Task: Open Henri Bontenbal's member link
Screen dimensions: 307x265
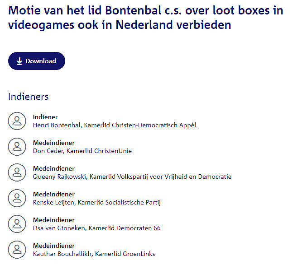Action: (115, 125)
